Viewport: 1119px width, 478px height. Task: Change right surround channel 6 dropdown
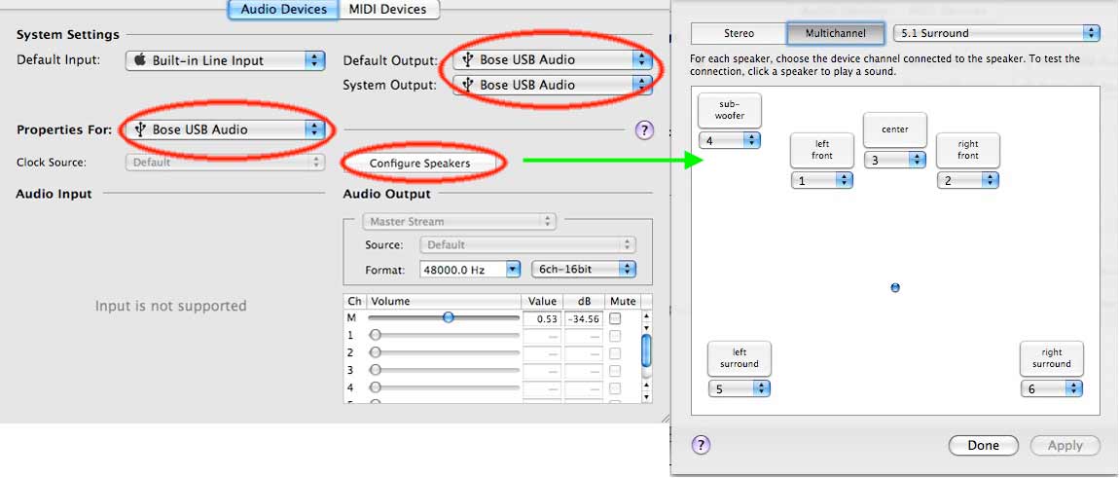pyautogui.click(x=1051, y=388)
